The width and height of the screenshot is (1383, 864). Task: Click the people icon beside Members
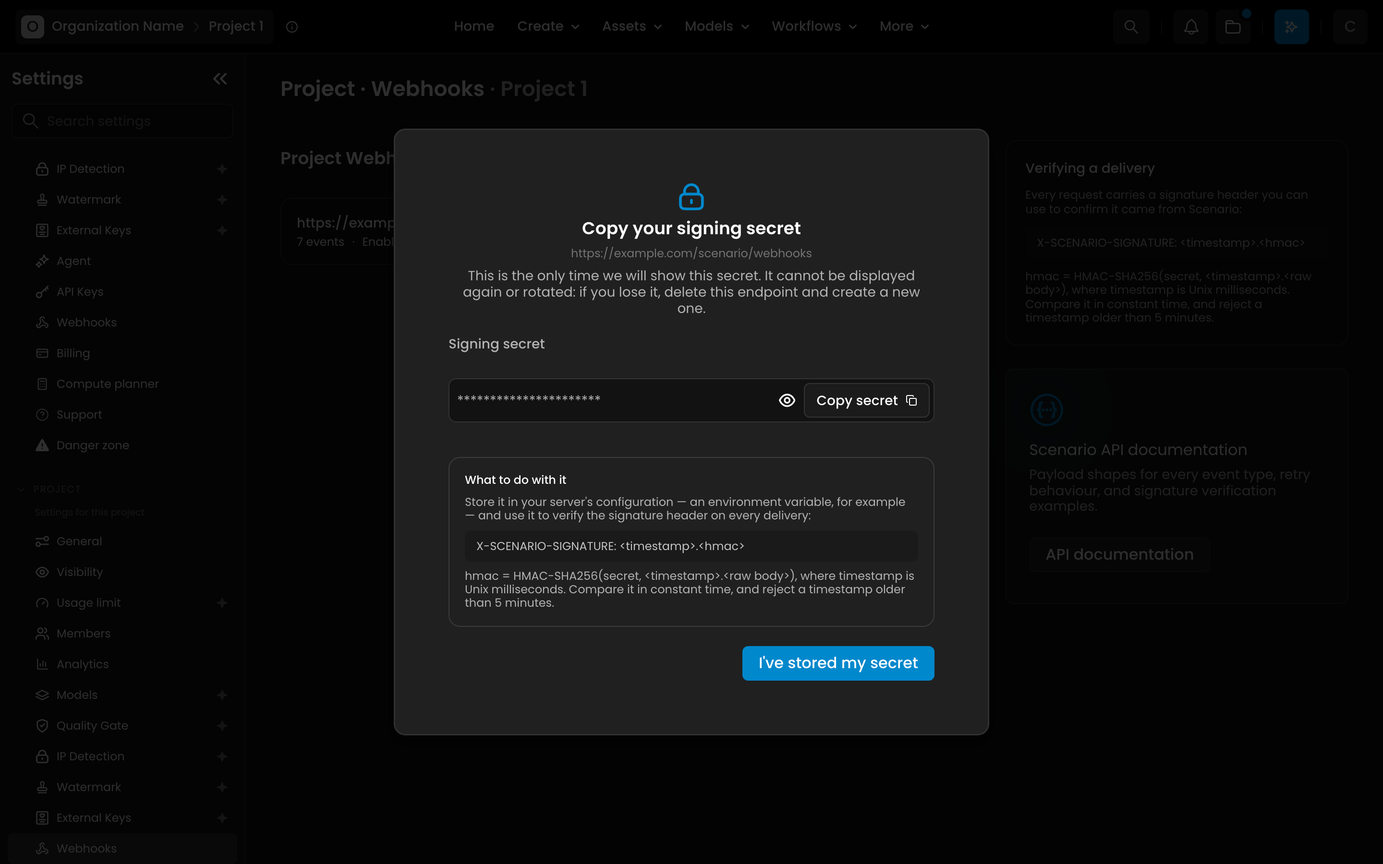pos(42,634)
